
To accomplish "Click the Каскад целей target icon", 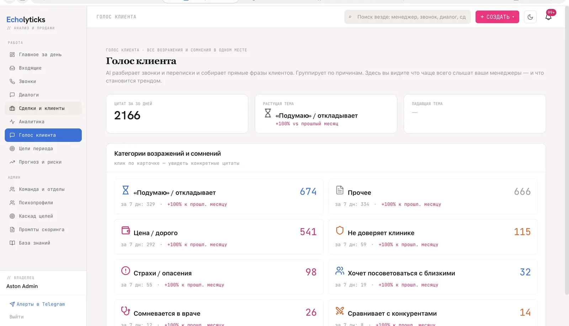I will pyautogui.click(x=12, y=216).
